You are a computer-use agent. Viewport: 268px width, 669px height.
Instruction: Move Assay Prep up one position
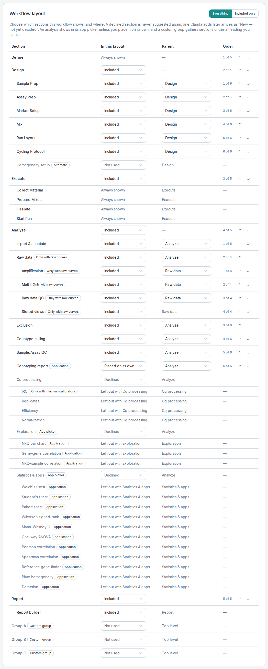click(x=240, y=97)
